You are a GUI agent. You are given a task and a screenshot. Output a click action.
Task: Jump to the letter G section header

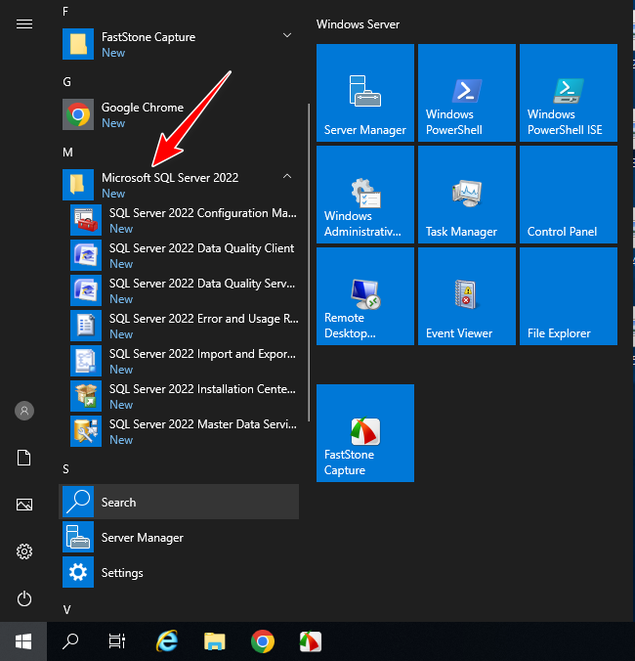click(66, 82)
